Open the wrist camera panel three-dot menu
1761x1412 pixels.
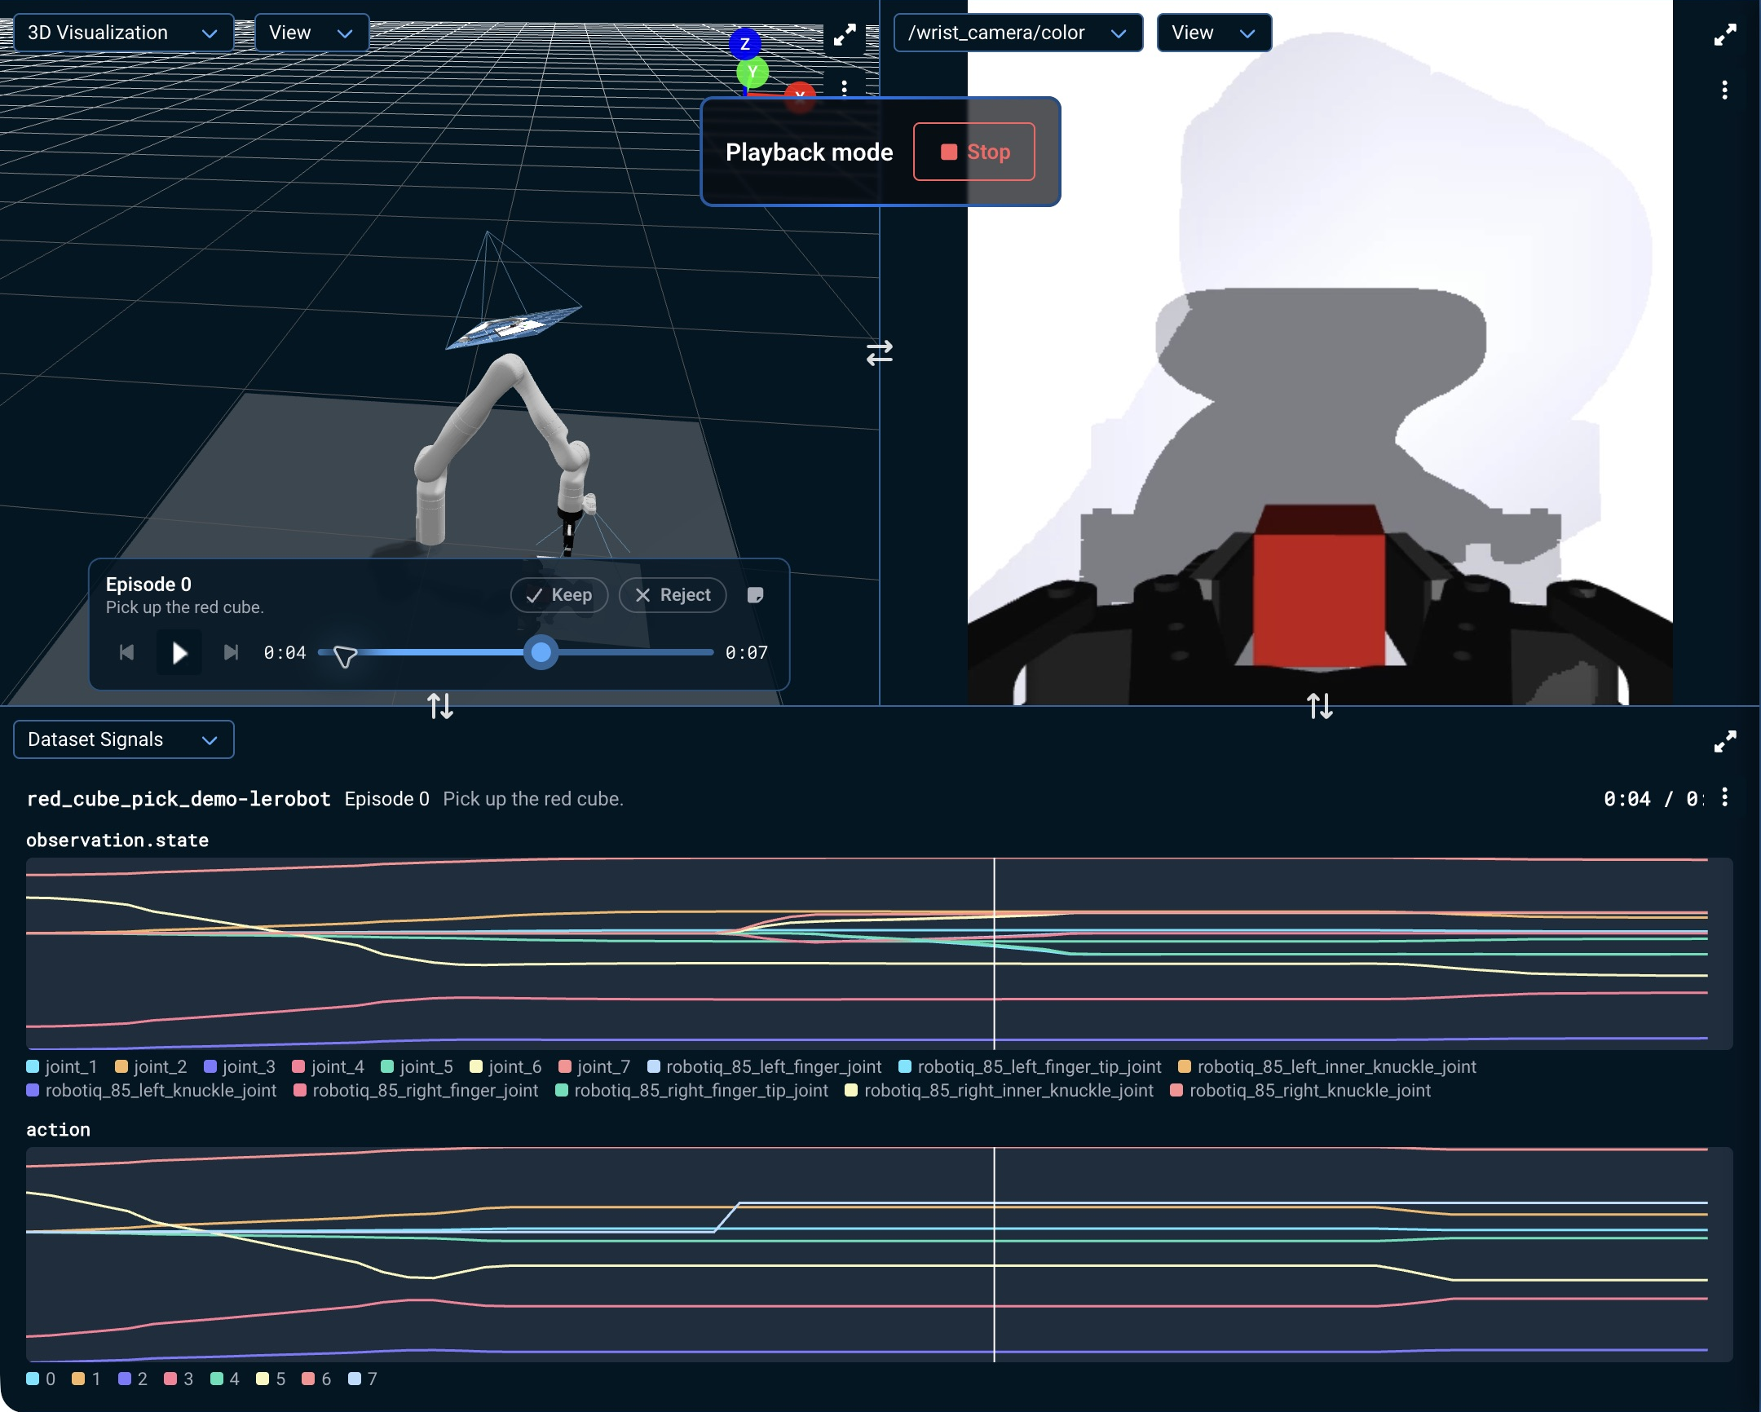1724,90
